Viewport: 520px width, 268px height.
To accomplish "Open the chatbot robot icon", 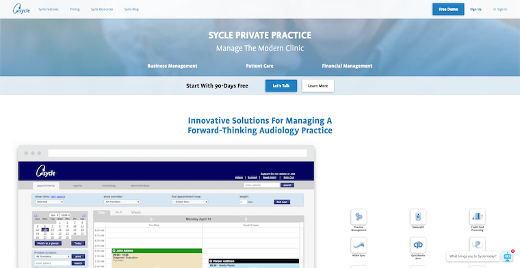I will coord(507,256).
